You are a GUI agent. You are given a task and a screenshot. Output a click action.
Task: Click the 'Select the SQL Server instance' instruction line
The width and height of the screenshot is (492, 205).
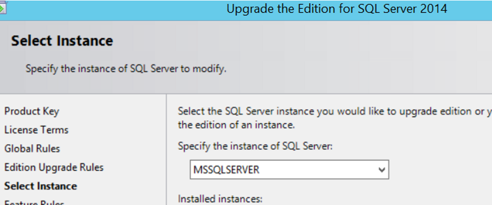point(335,111)
